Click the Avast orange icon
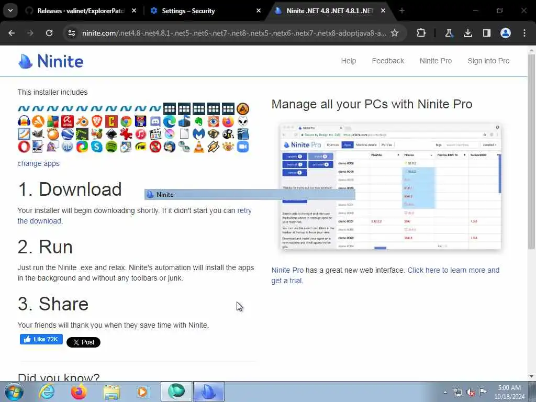This screenshot has height=402, width=536. [38, 121]
